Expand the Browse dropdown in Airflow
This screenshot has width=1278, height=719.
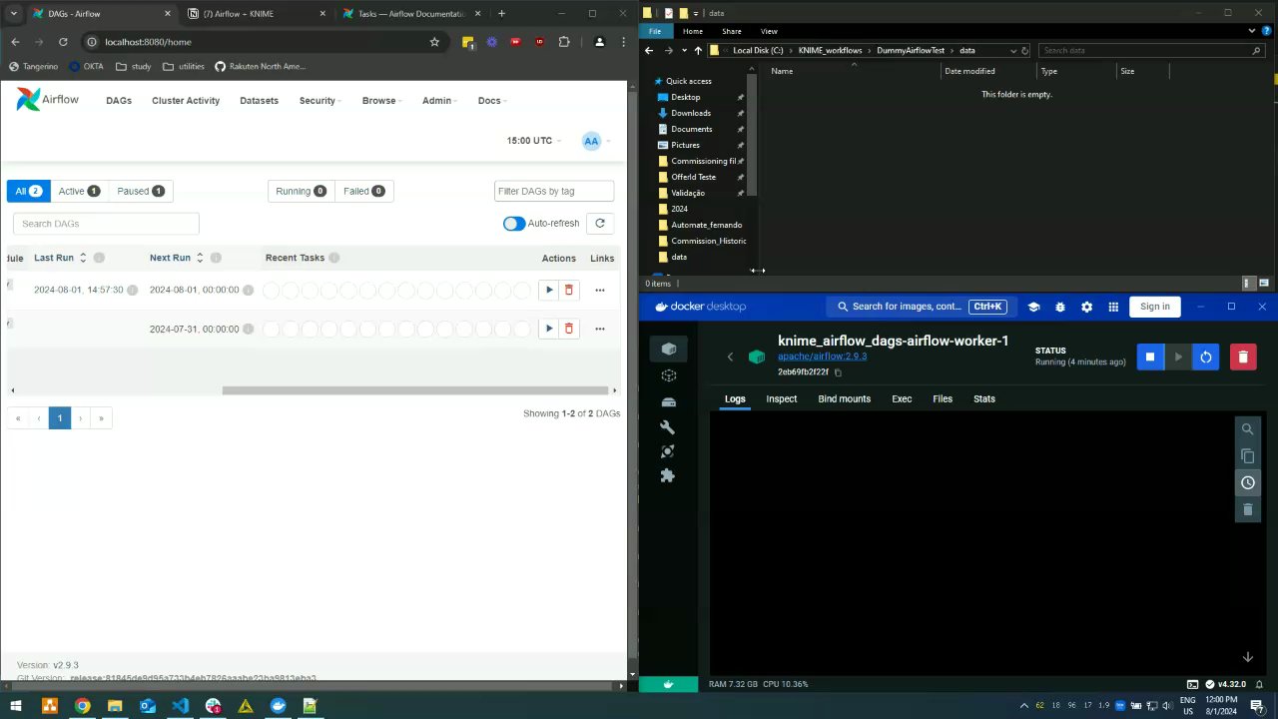(381, 101)
